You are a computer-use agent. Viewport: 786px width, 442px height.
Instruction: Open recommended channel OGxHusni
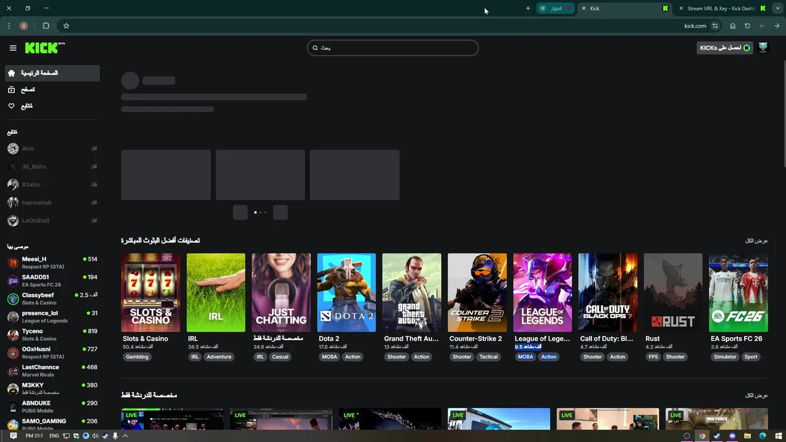(x=52, y=352)
